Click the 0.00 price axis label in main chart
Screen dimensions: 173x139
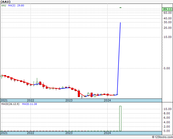pyautogui.click(x=167, y=68)
